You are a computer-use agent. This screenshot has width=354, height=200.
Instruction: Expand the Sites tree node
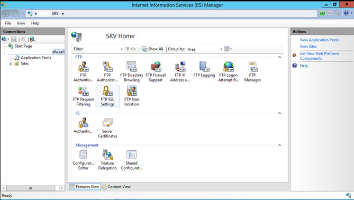(x=11, y=64)
